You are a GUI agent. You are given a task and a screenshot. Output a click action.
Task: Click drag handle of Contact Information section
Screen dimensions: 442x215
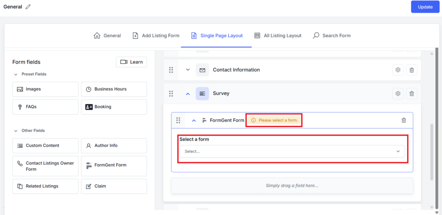coord(171,70)
